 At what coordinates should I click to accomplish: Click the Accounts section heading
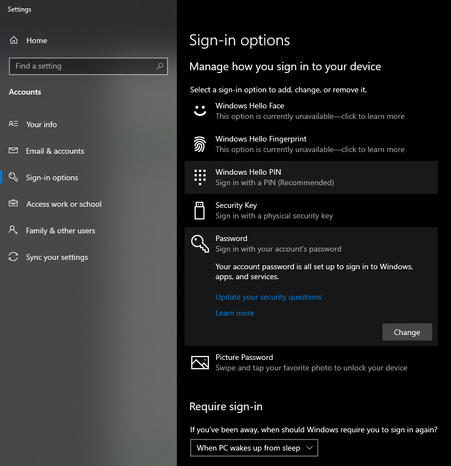pyautogui.click(x=25, y=92)
